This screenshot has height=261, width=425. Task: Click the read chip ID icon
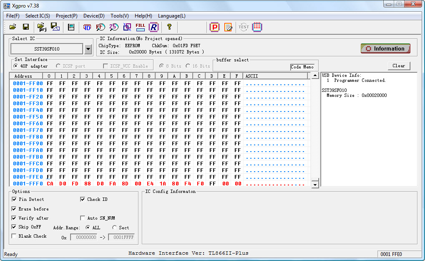(87, 27)
